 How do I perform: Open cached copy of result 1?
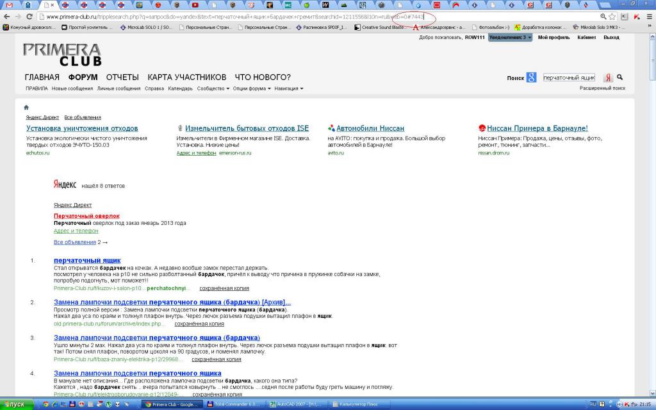click(x=224, y=288)
